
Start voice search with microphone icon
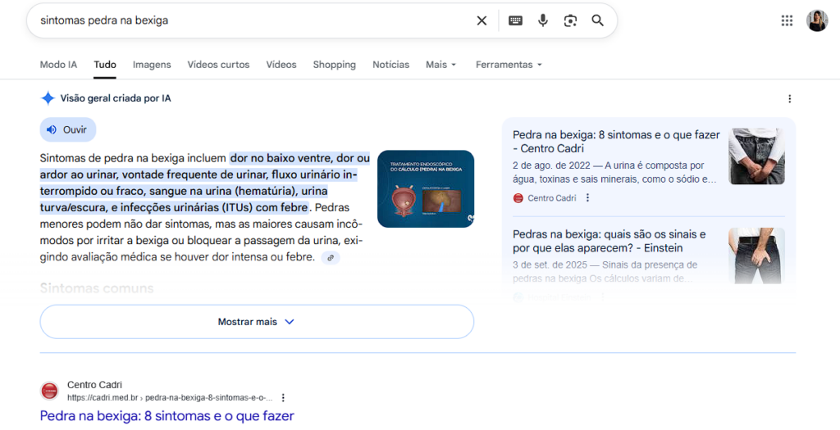pos(543,20)
